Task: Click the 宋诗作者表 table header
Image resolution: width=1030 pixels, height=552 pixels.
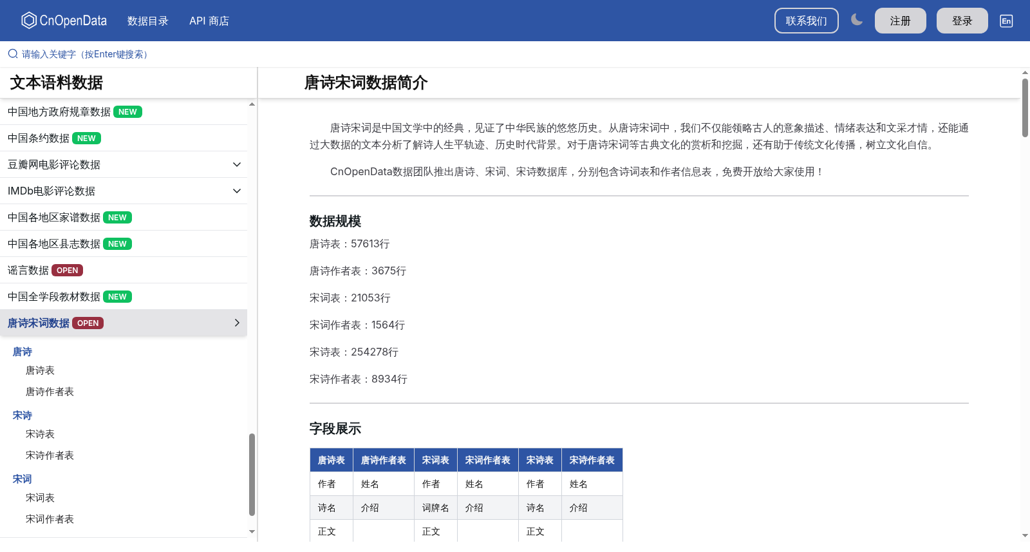Action: [x=592, y=460]
